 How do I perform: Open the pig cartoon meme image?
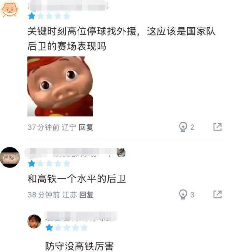tap(60, 86)
